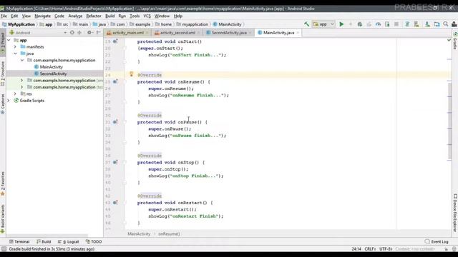Click the editor vertical scrollbar thumb
The width and height of the screenshot is (458, 257).
tap(450, 121)
